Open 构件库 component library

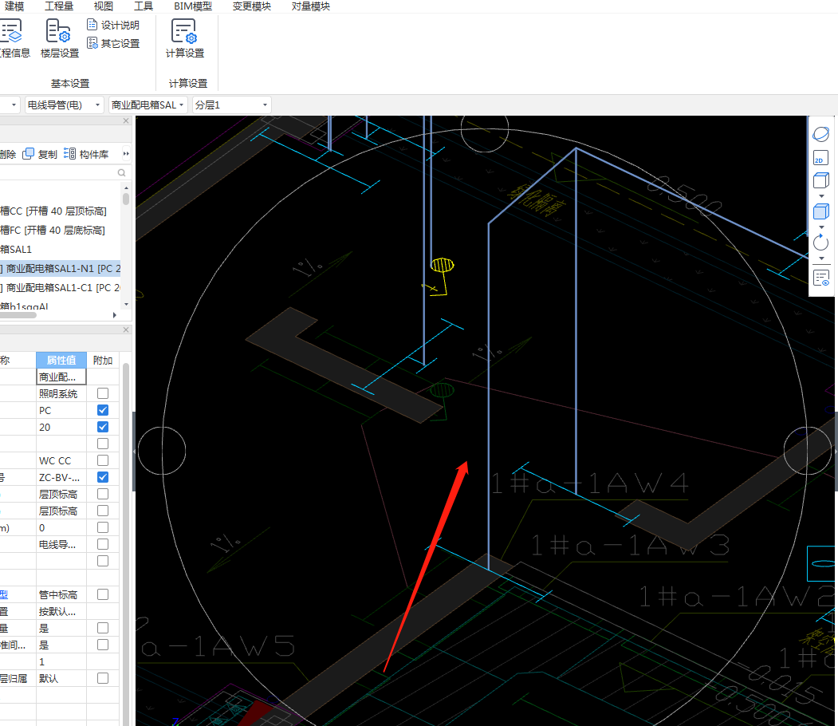(86, 154)
